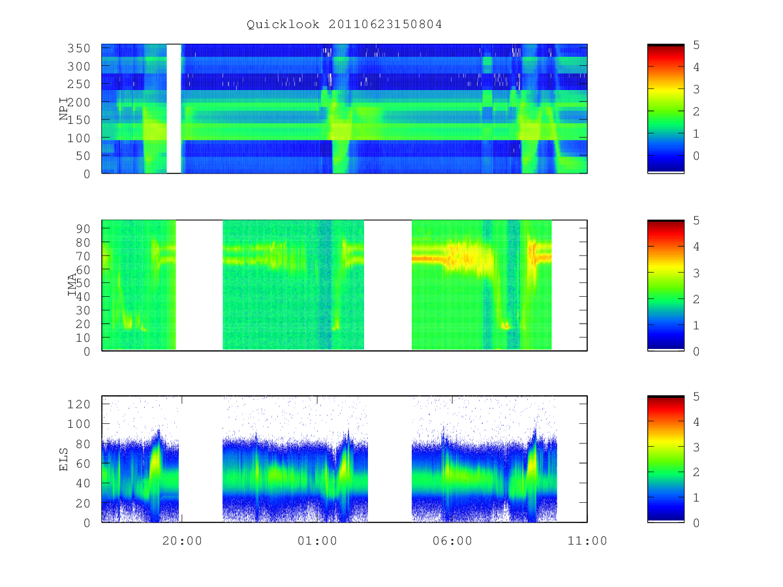Click inside the IMA spectrogram panel
The height and width of the screenshot is (587, 783).
click(345, 286)
